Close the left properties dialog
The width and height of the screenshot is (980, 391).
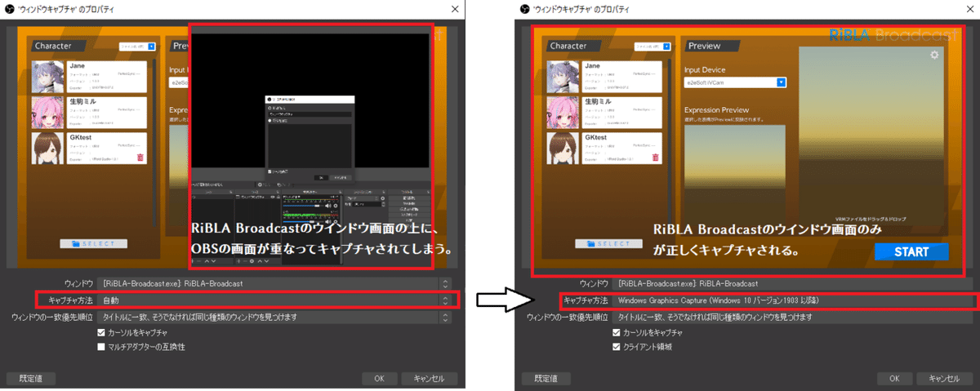click(x=454, y=7)
